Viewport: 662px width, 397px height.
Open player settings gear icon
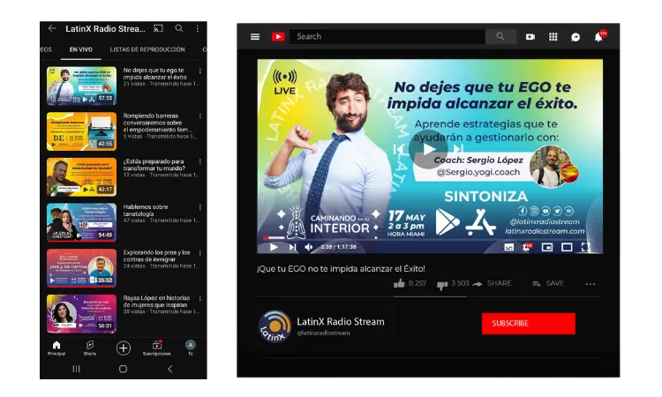click(527, 247)
